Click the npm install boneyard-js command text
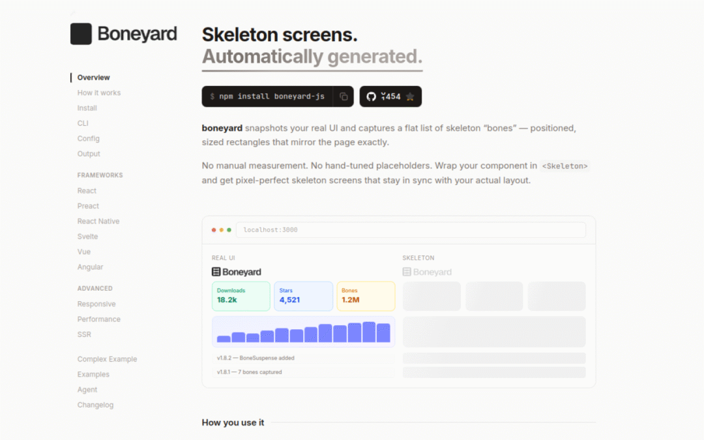This screenshot has height=440, width=704. (x=272, y=96)
